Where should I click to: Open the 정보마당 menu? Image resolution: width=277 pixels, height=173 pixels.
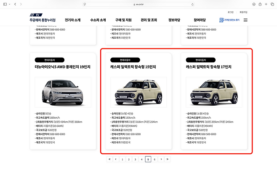click(x=174, y=20)
